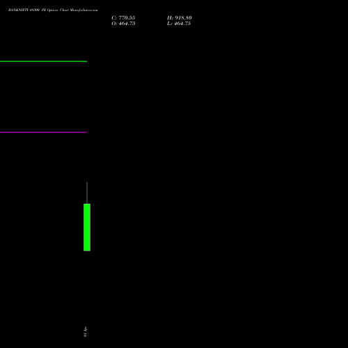Click the candlestick's upper wick
Image resolution: width=348 pixels, height=348 pixels.
(87, 193)
